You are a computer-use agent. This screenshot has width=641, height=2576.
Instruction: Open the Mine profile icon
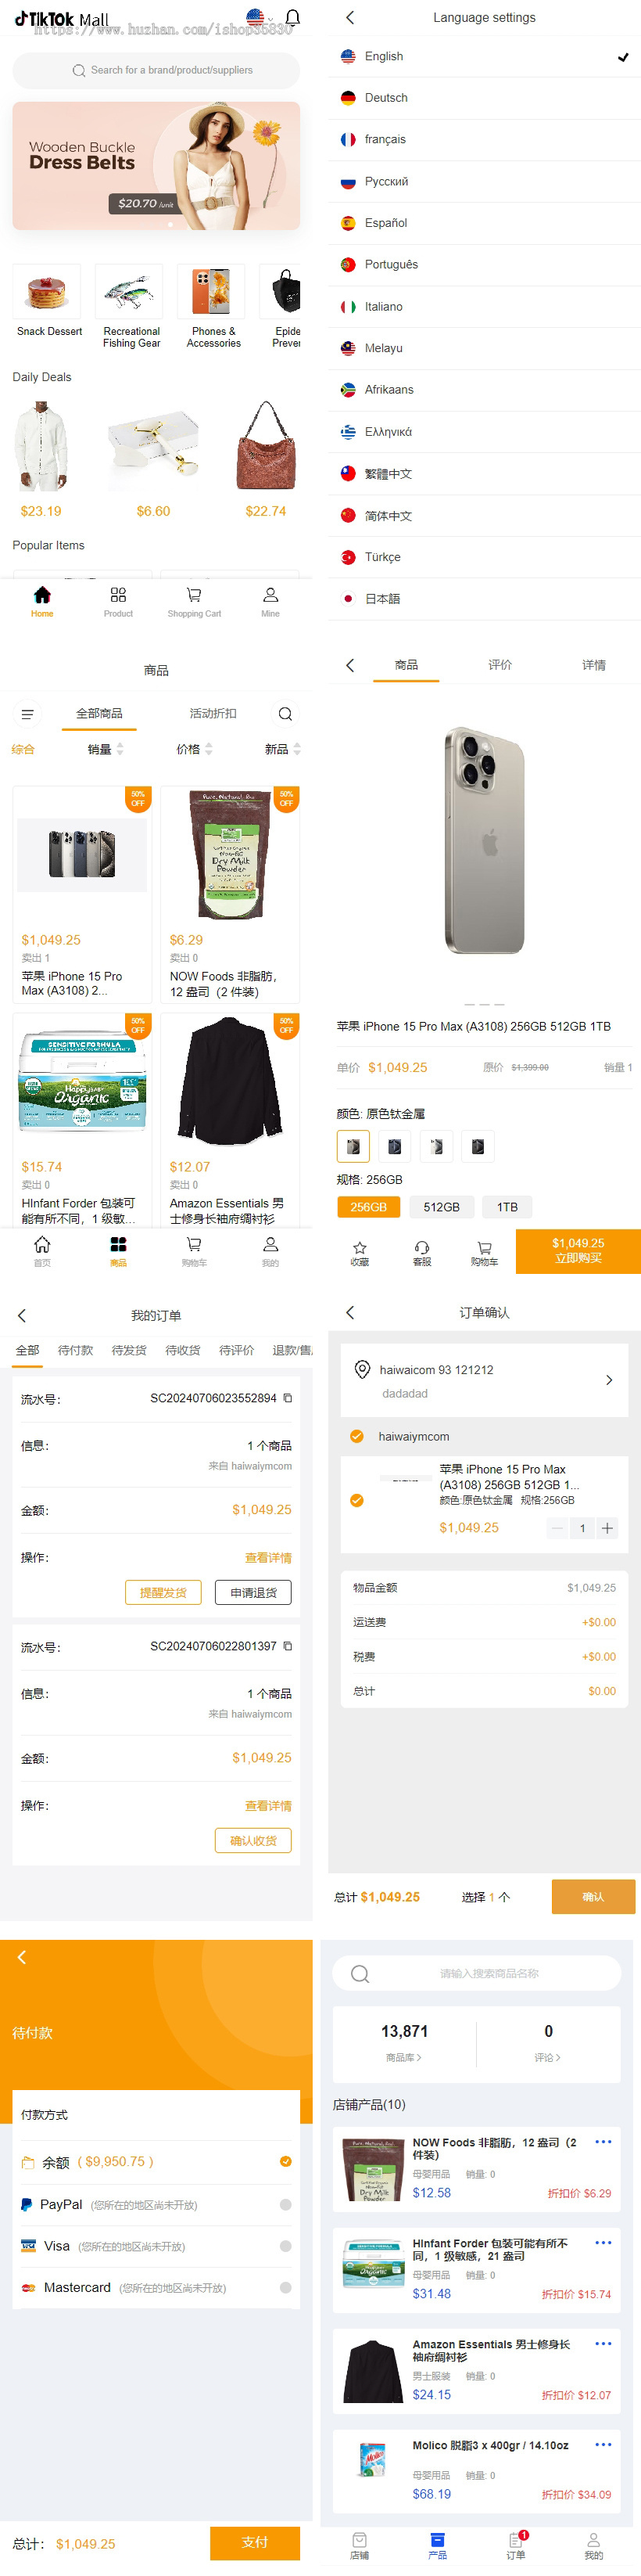[270, 595]
